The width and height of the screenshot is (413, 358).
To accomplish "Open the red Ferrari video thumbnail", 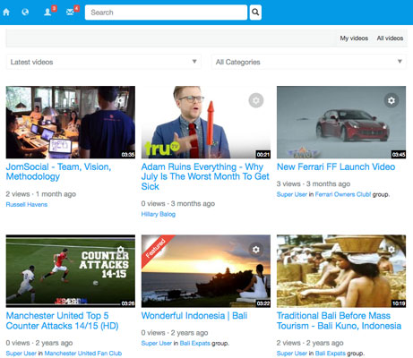I will [341, 123].
